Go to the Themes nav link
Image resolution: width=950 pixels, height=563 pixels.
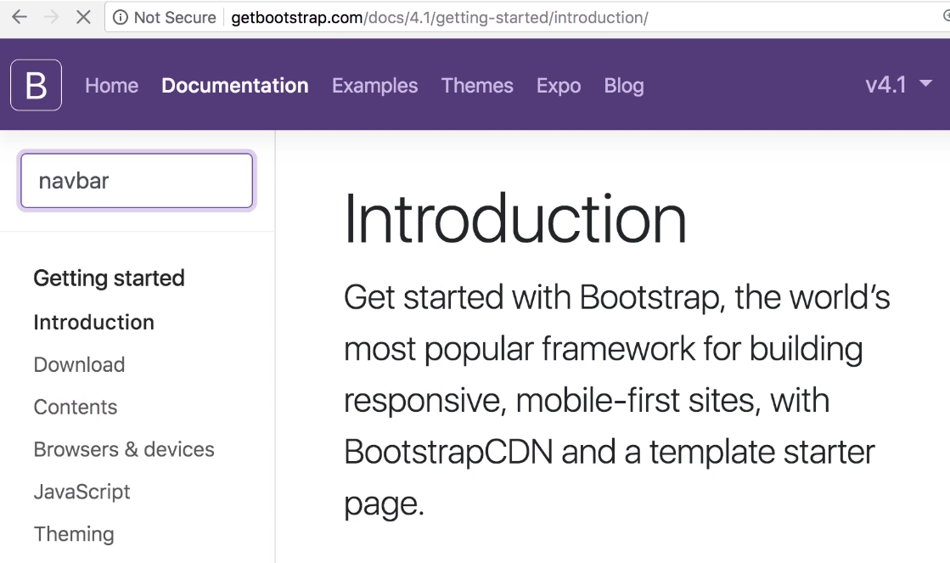tap(477, 86)
